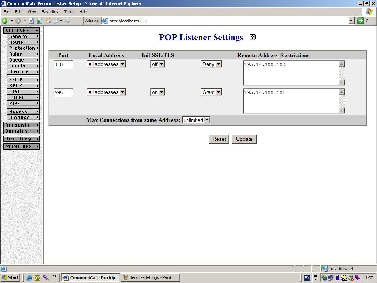Click the page icon inside the Address bar

click(105, 21)
